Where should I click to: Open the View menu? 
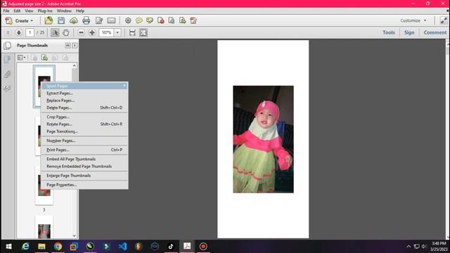click(29, 11)
